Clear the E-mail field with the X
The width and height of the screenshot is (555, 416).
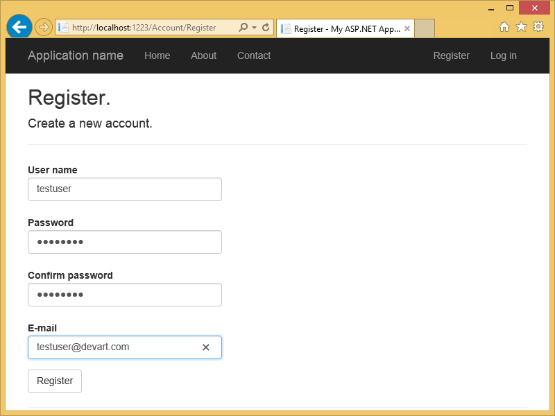(205, 347)
